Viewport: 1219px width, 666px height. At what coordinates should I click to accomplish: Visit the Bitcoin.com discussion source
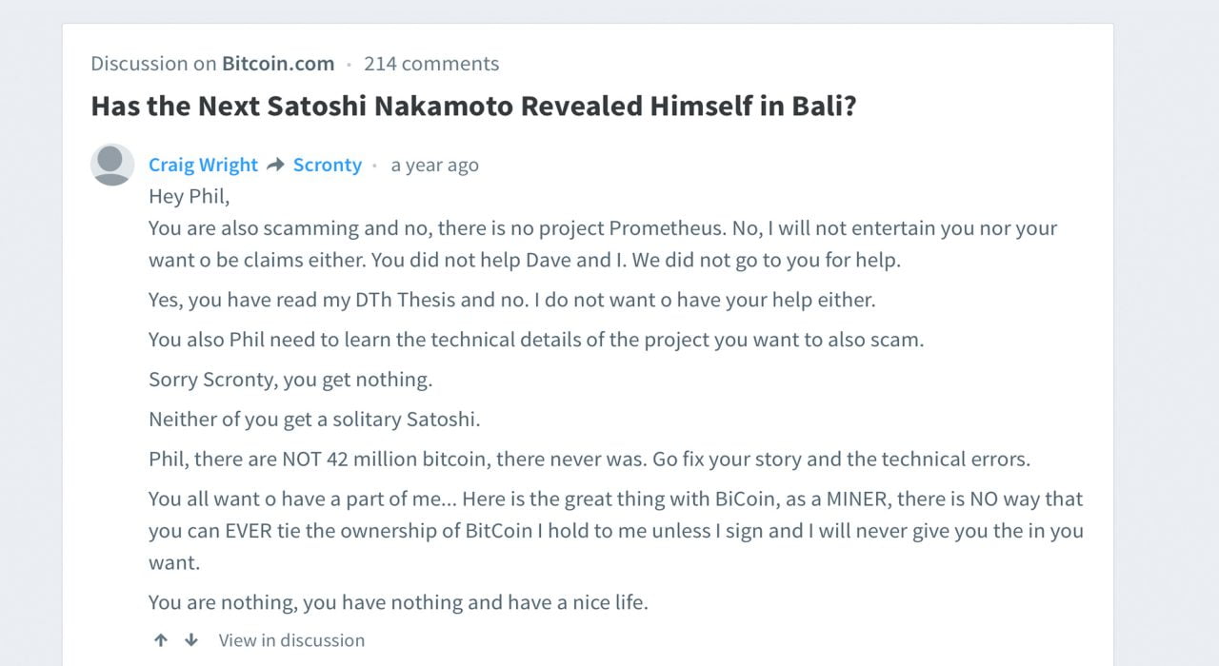(278, 64)
